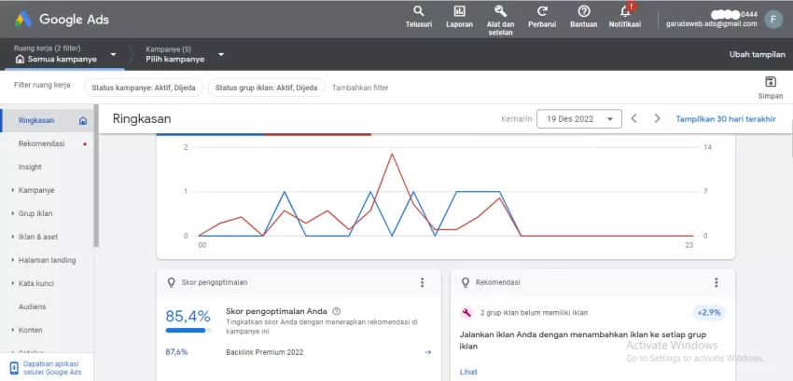This screenshot has height=381, width=793.
Task: Click Tampilkan 30 hari terakhir link
Action: pyautogui.click(x=726, y=119)
